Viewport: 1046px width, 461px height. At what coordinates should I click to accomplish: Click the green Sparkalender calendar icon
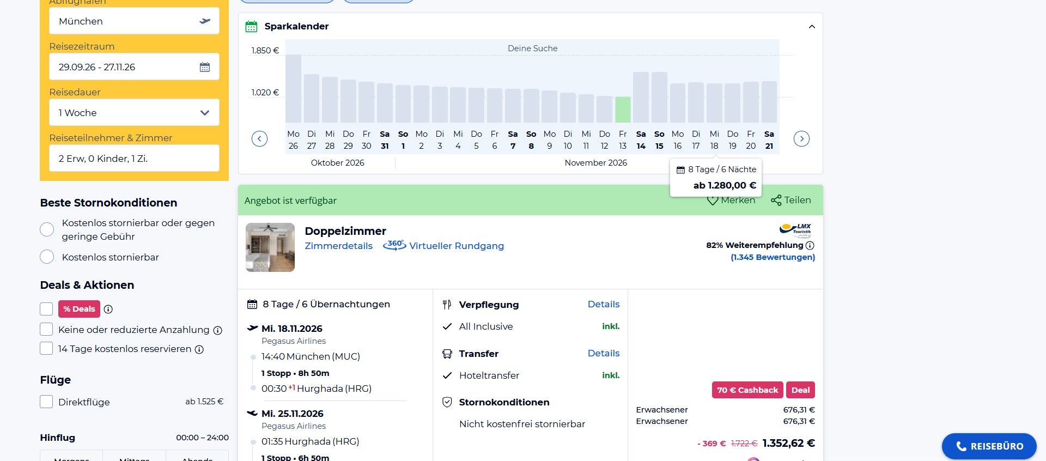tap(251, 26)
